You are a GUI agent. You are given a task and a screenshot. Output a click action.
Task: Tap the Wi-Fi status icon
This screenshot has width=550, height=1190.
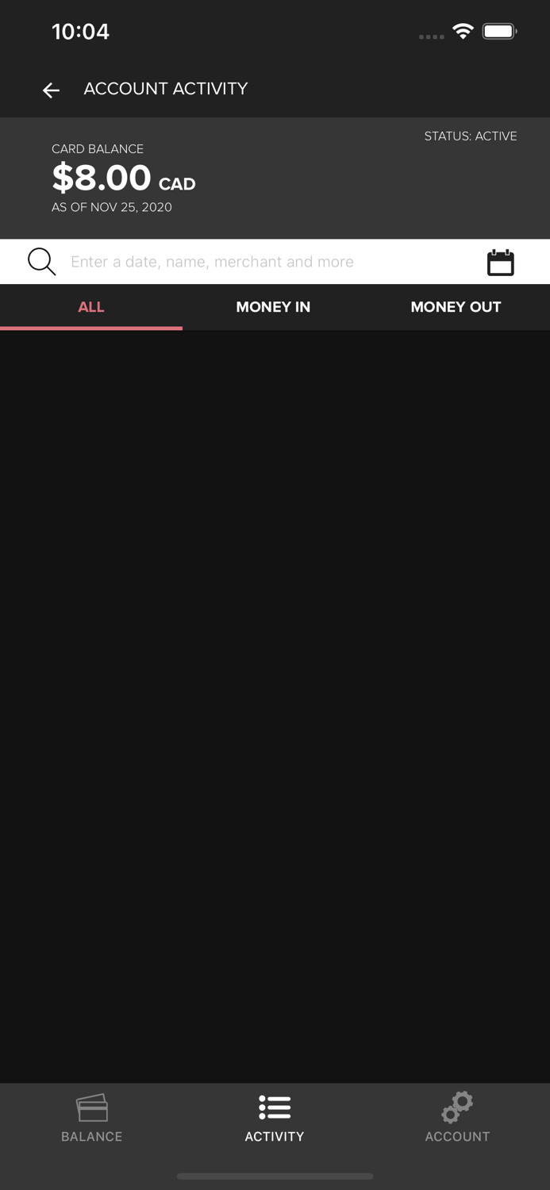463,32
